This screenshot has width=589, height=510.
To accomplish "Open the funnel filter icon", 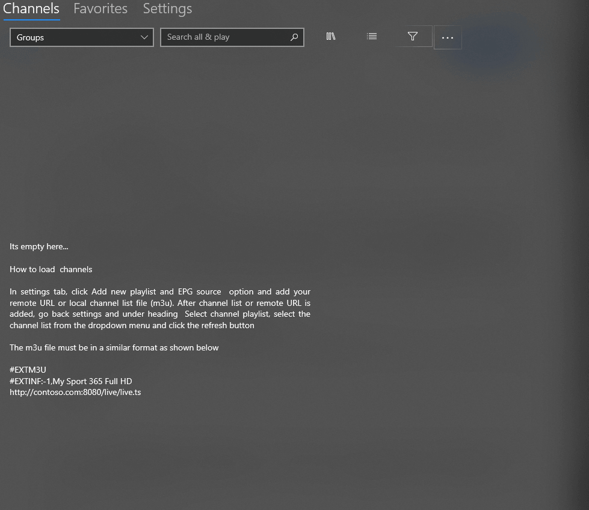I will (413, 37).
